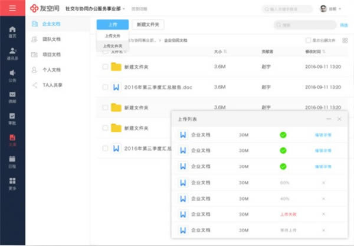This screenshot has height=246, width=354.
Task: Tick the select-all checkbox in table header
Action: tap(105, 52)
